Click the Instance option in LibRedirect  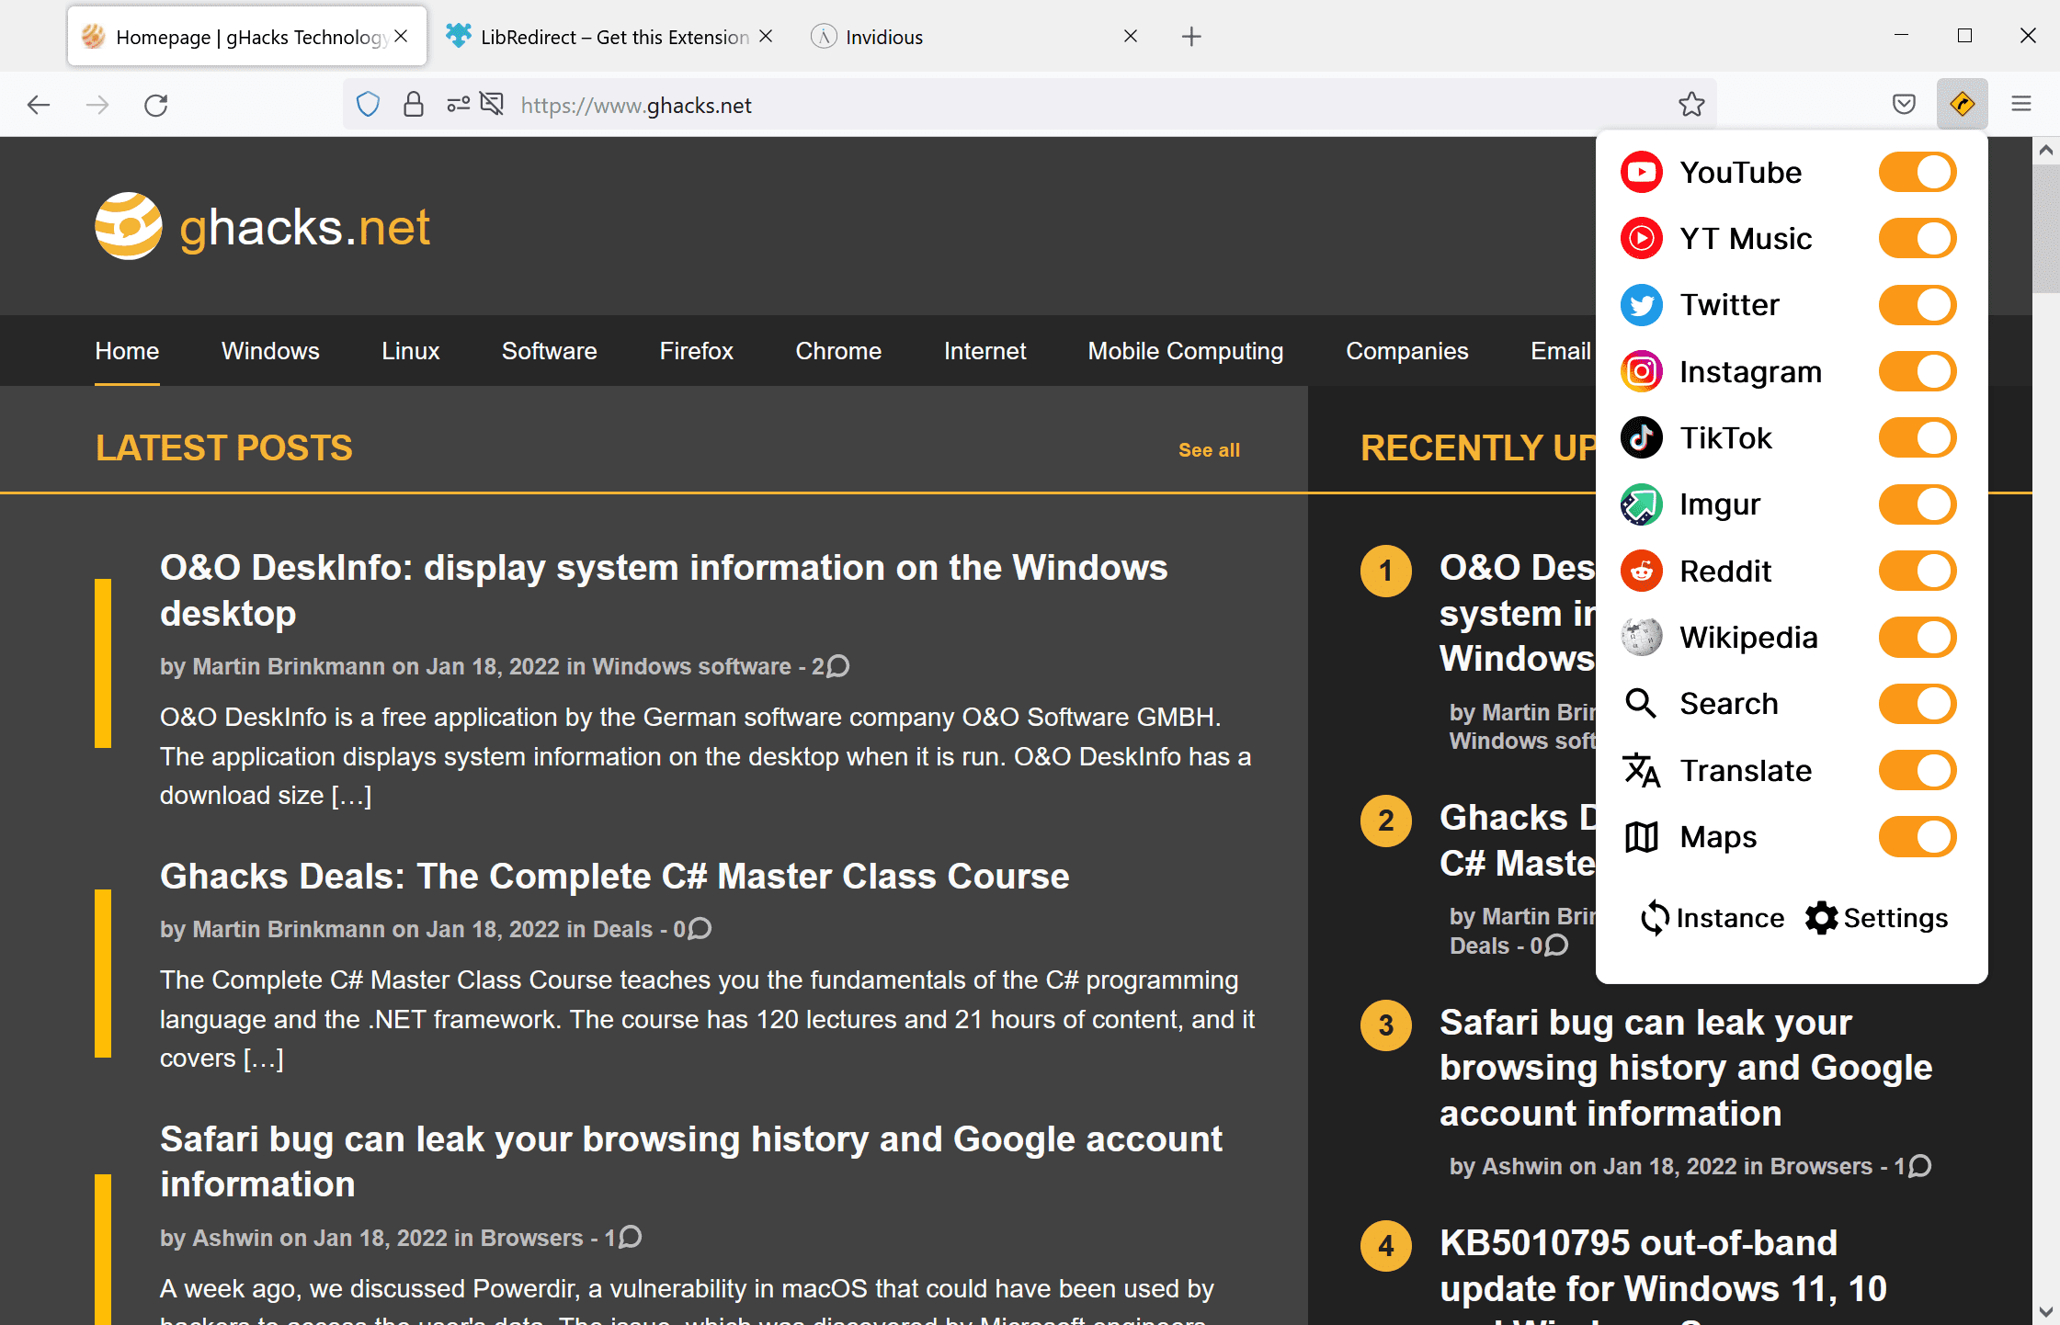click(1710, 918)
